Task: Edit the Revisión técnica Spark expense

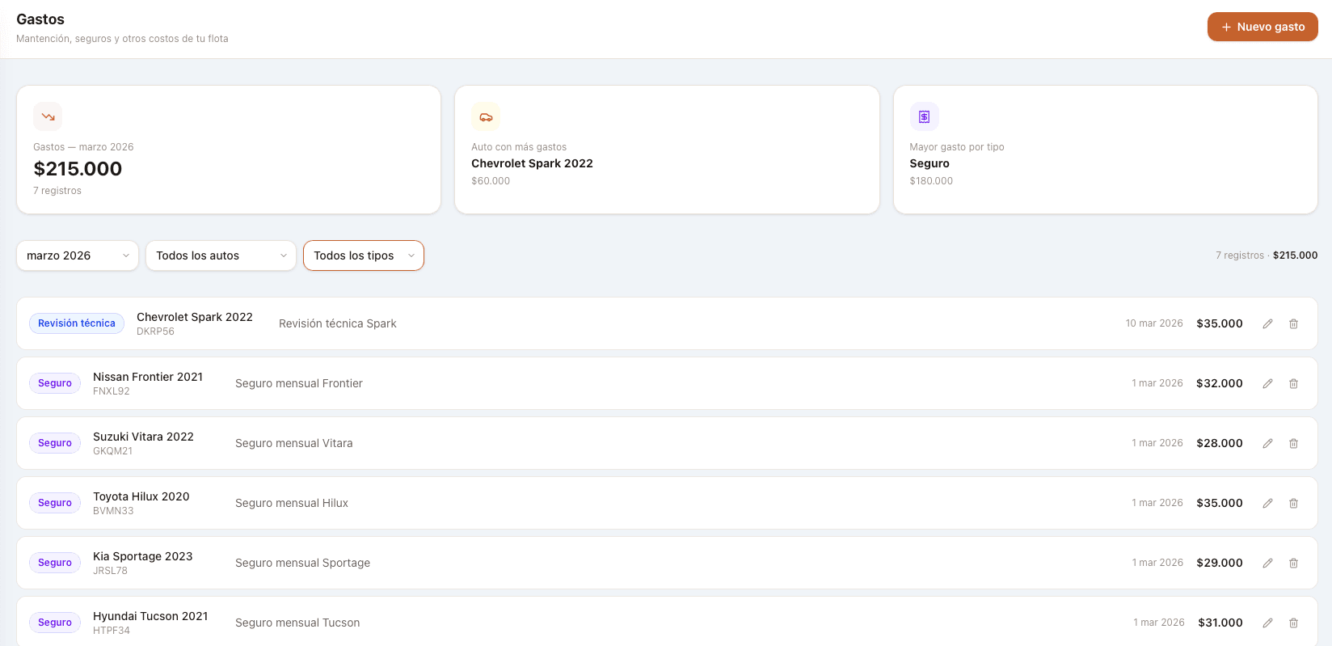Action: pyautogui.click(x=1267, y=323)
